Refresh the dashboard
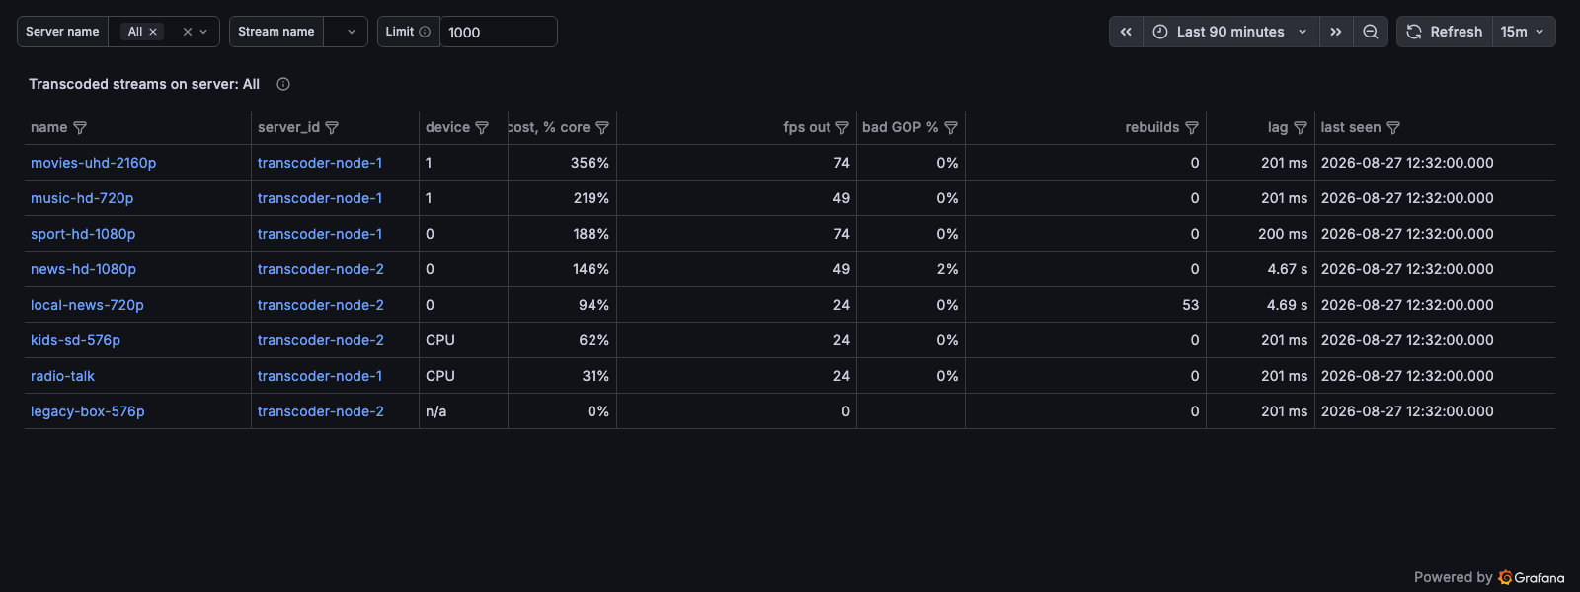Image resolution: width=1580 pixels, height=592 pixels. 1445,32
